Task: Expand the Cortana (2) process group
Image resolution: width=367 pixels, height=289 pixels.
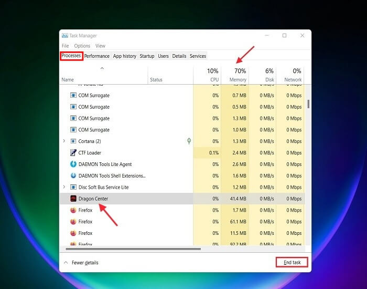Action: [64, 141]
